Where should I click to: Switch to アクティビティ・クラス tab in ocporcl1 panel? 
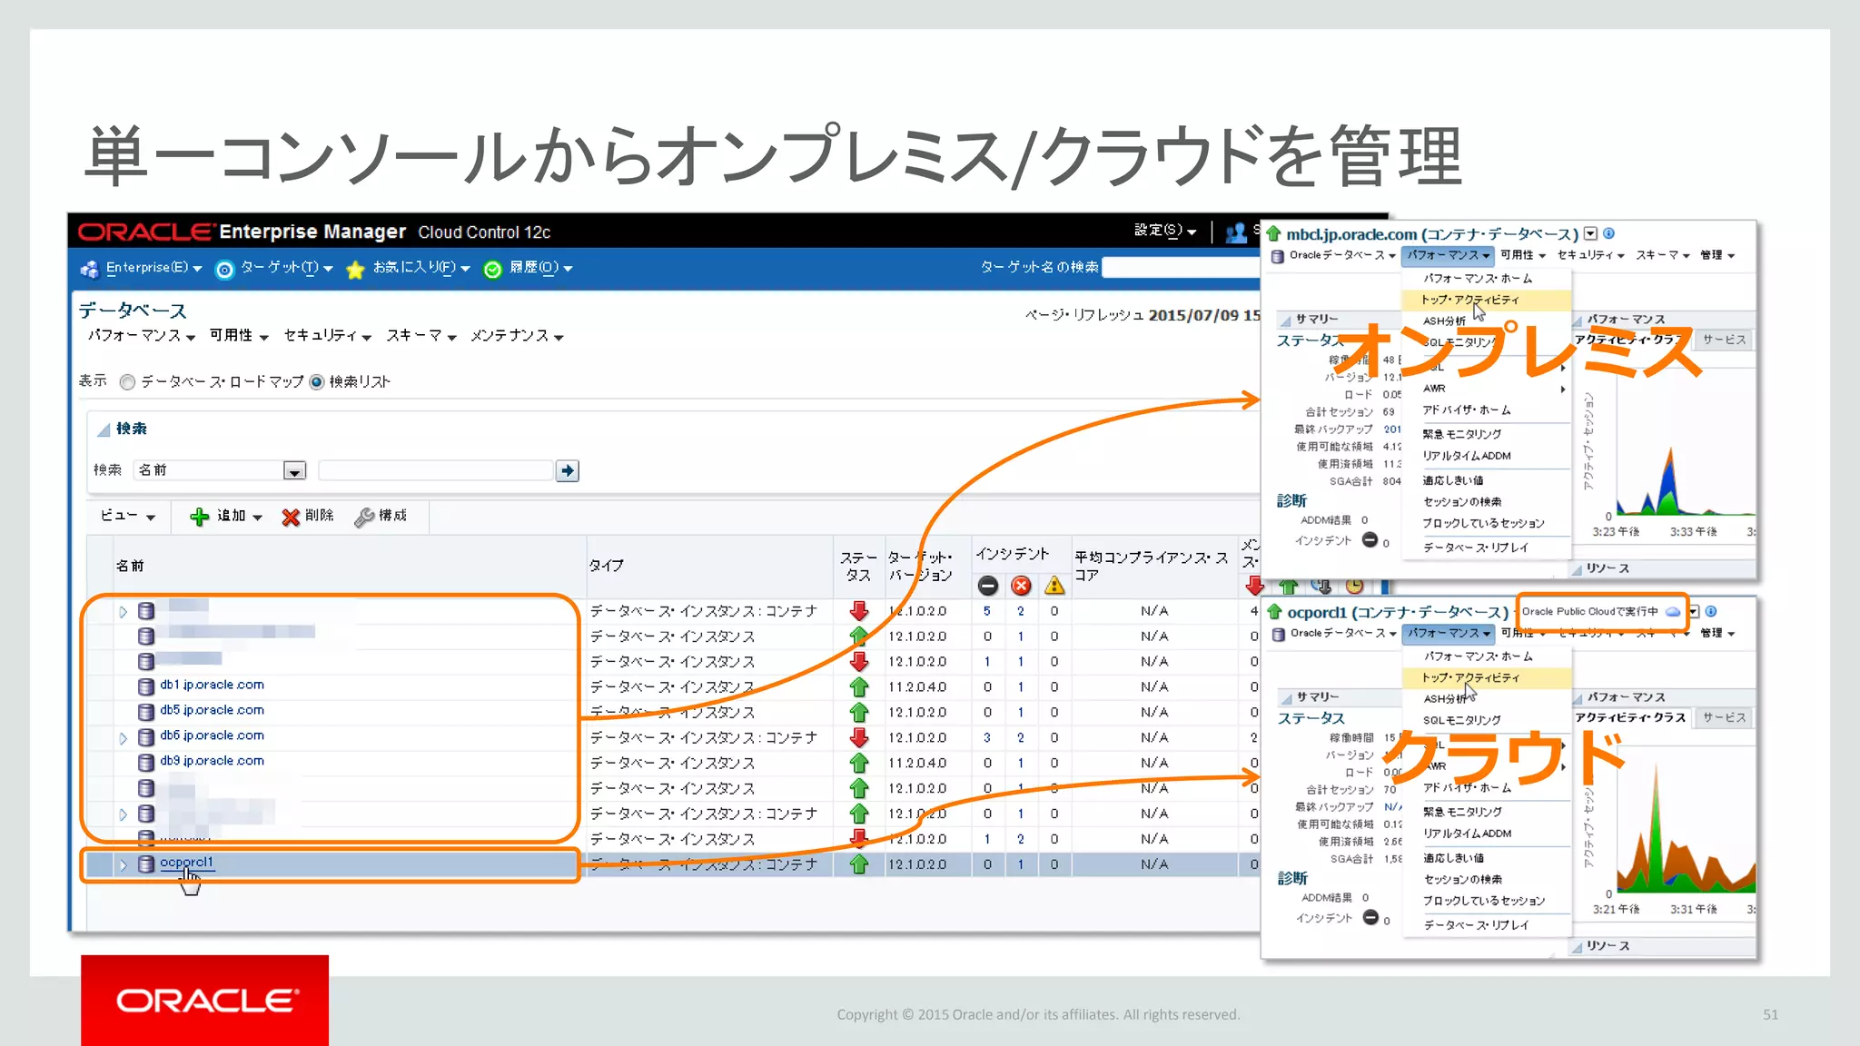pyautogui.click(x=1629, y=717)
